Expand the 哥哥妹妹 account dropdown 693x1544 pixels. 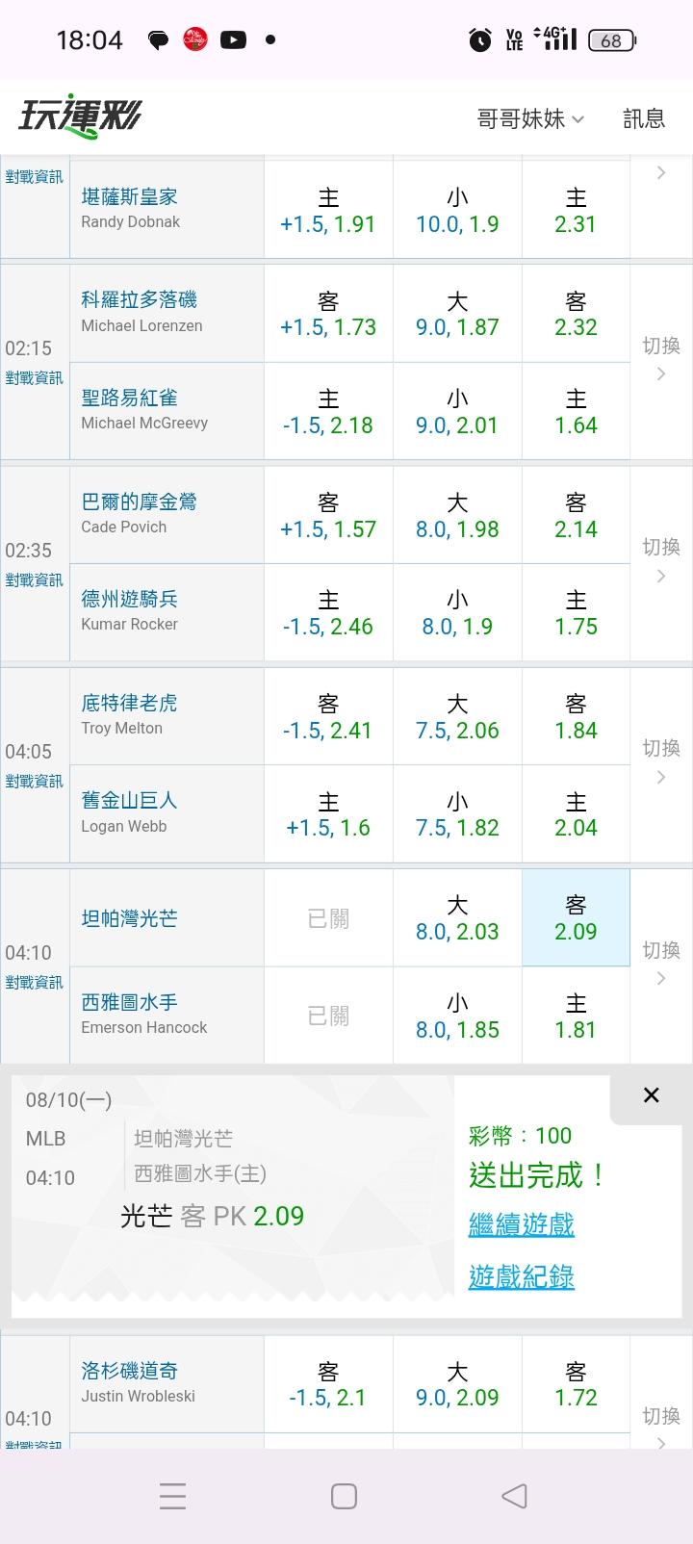point(530,118)
